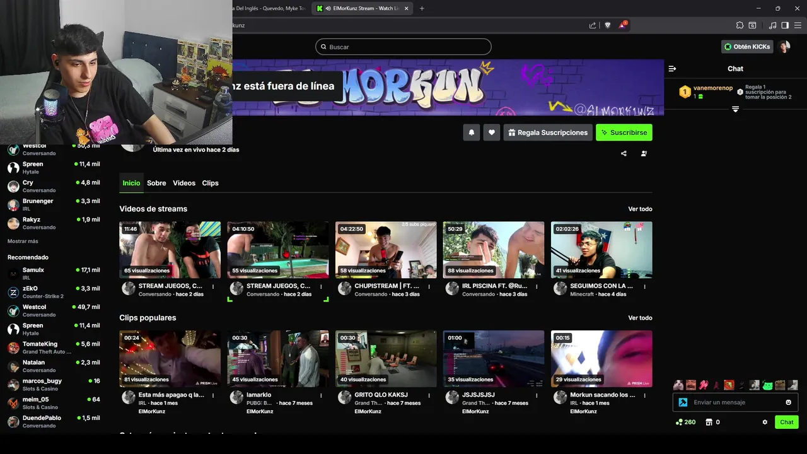
Task: Select the ElMorKunz Stream browser tab
Action: tap(363, 8)
